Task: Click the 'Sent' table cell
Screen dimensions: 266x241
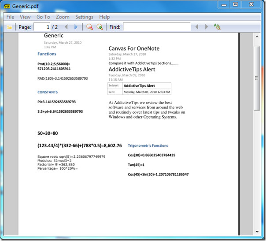Action: (115, 92)
